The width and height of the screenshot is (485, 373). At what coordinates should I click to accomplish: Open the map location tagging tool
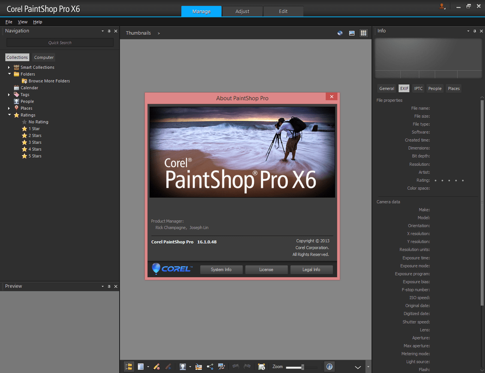pos(198,367)
